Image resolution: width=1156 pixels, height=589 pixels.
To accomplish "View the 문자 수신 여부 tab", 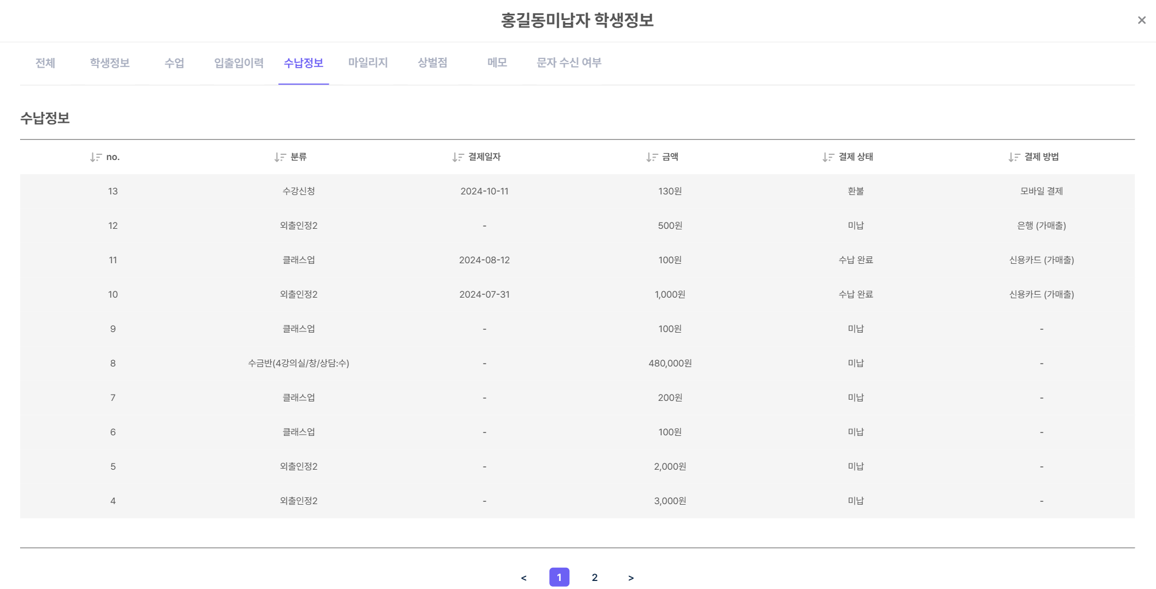I will click(x=569, y=63).
